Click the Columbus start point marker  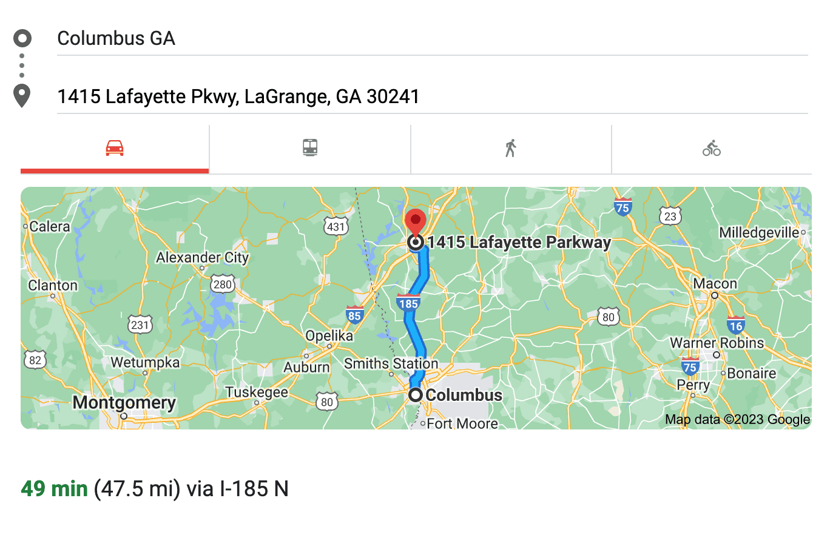(x=416, y=395)
